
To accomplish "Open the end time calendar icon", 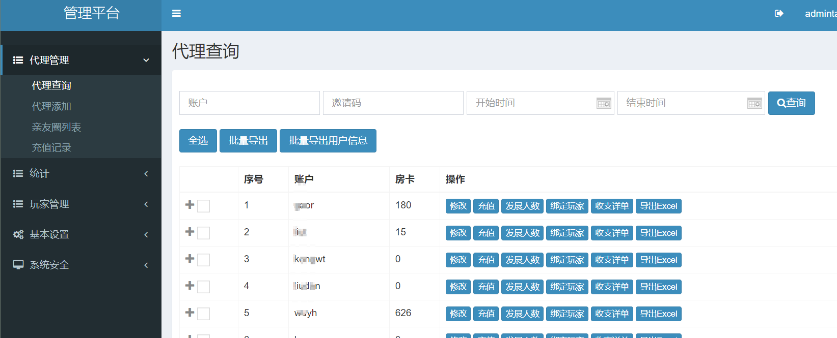I will click(x=754, y=103).
